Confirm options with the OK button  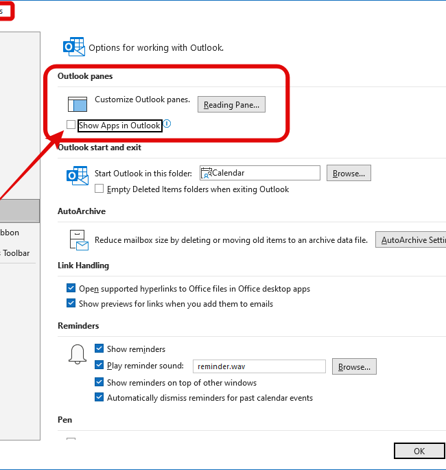419,451
